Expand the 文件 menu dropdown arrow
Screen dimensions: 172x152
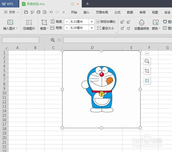pos(18,12)
